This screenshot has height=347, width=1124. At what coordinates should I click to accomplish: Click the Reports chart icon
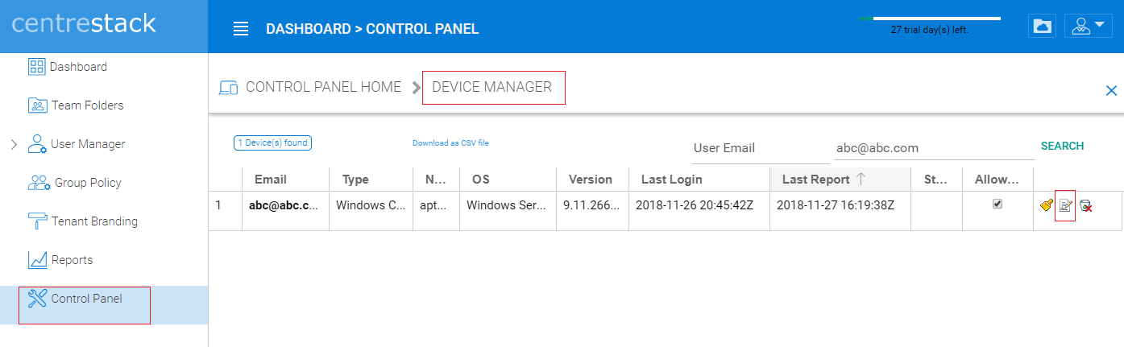pyautogui.click(x=37, y=260)
